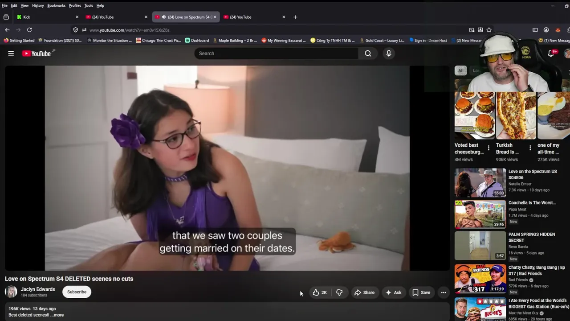This screenshot has height=321, width=570.
Task: Go back in browser history
Action: click(x=7, y=30)
